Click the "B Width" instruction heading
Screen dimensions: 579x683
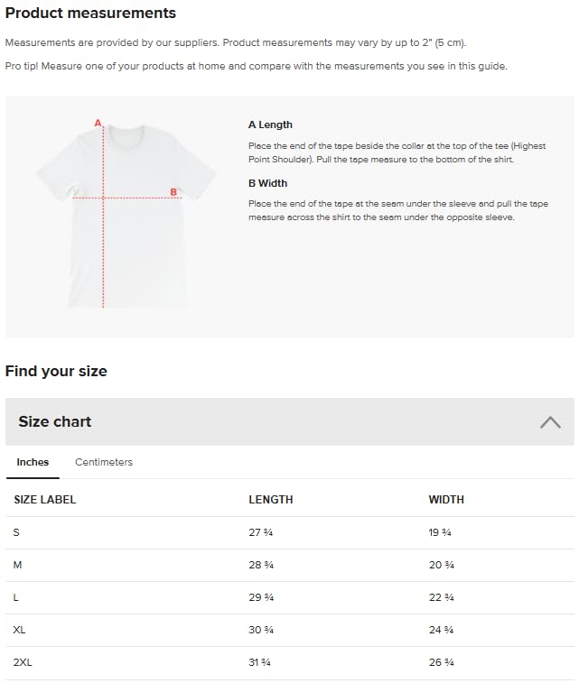point(267,183)
